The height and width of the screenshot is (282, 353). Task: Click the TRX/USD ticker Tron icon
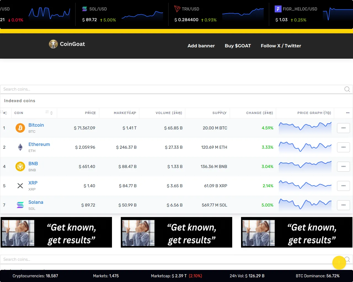click(x=177, y=9)
